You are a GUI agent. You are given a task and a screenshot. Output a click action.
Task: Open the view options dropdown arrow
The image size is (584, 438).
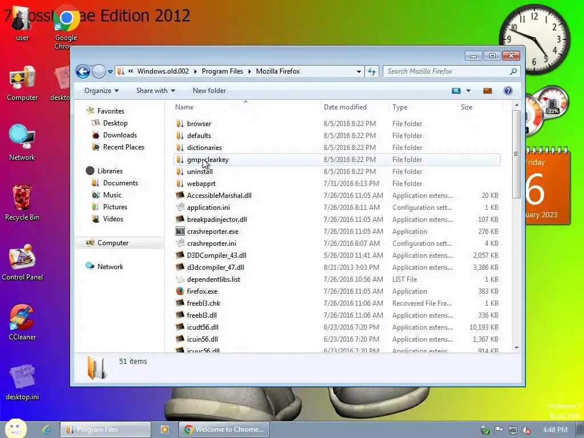click(469, 91)
